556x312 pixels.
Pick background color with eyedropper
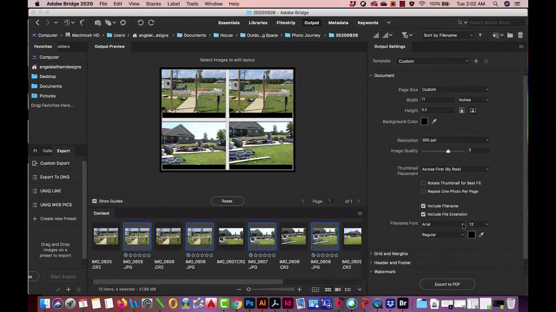[x=434, y=121]
